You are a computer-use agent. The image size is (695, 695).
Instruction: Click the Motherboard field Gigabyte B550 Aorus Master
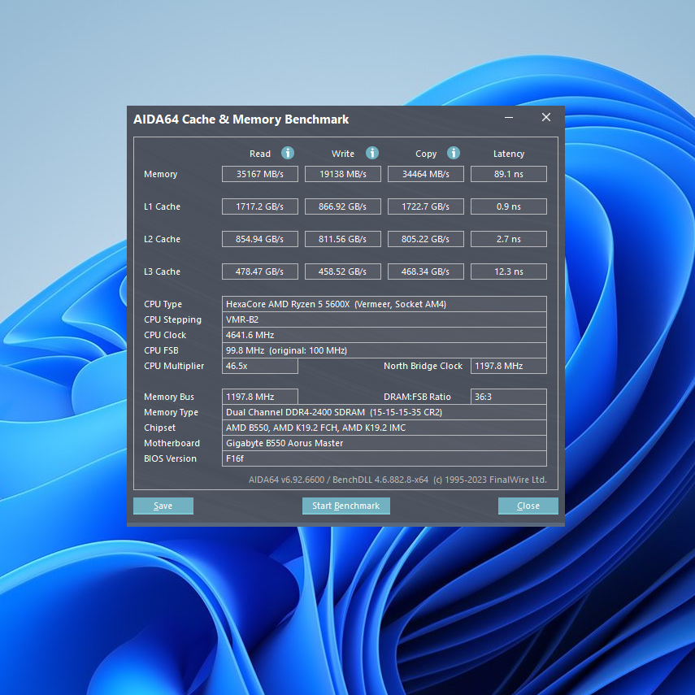384,443
